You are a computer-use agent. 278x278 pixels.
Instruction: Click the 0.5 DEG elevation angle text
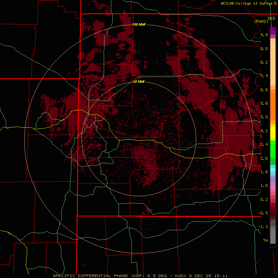click(157, 276)
